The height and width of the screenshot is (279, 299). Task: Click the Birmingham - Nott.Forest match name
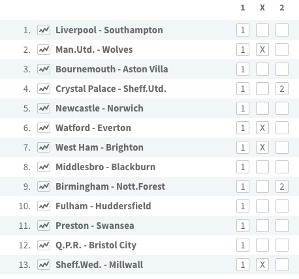click(110, 186)
